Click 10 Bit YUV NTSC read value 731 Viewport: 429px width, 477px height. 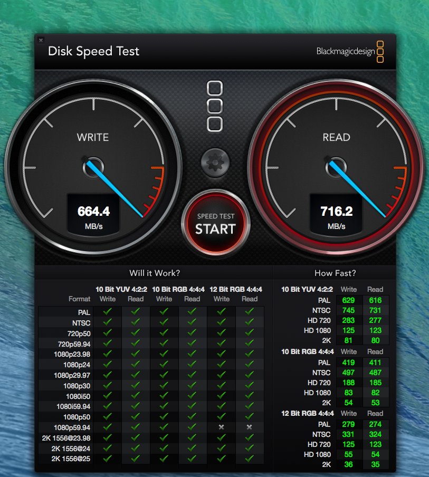[375, 310]
